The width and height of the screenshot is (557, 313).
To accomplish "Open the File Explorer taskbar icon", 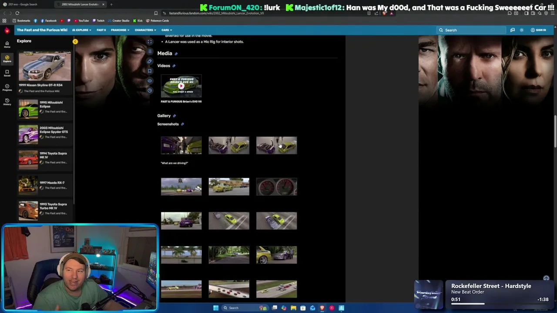I will tap(293, 308).
